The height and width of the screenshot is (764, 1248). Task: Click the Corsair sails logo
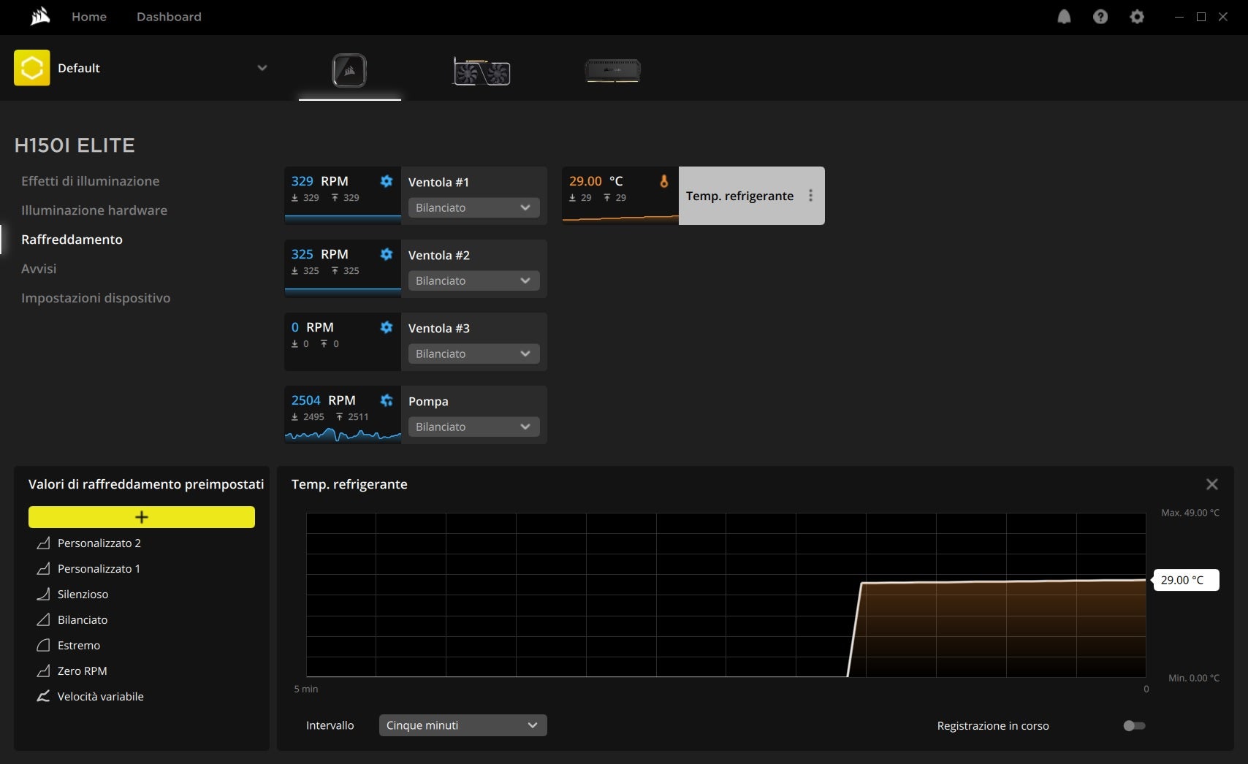40,16
